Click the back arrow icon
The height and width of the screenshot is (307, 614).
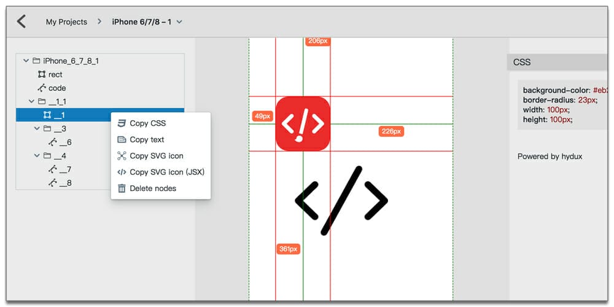pos(21,21)
